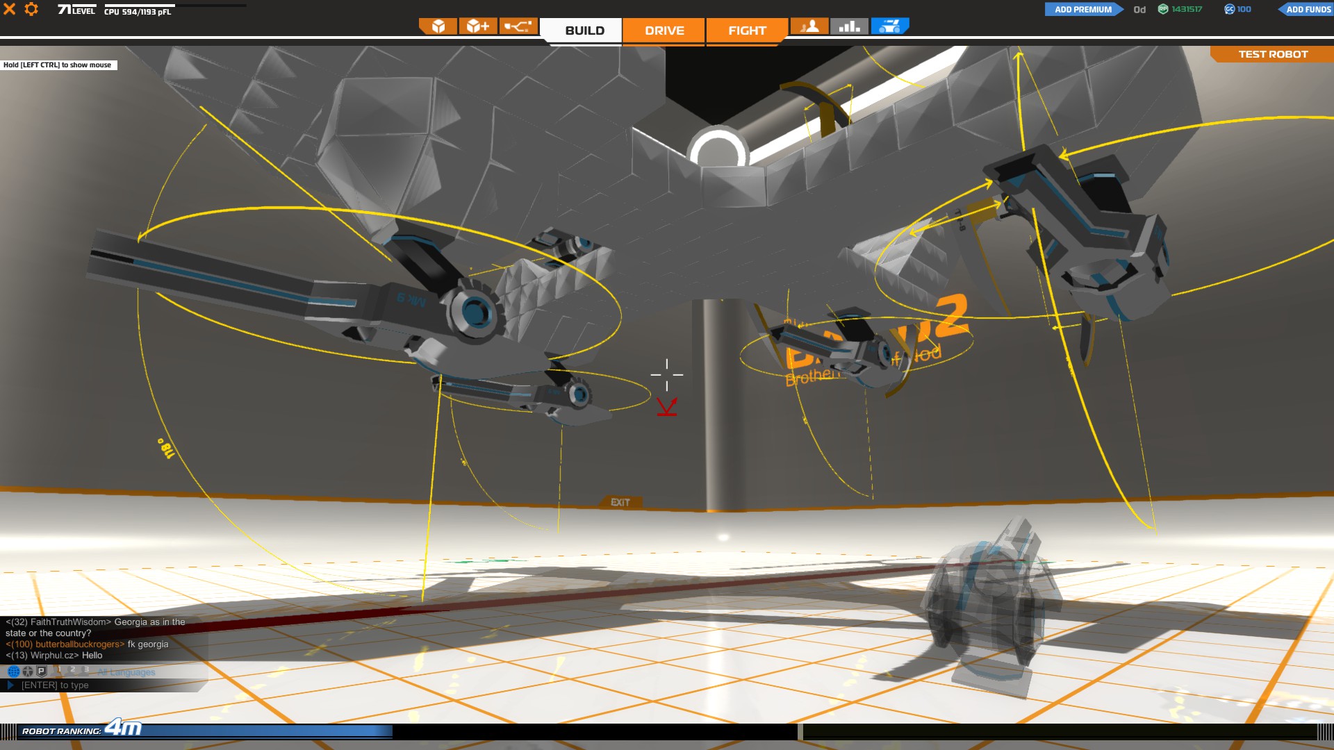
Task: Select the BUILD tab
Action: tap(584, 31)
